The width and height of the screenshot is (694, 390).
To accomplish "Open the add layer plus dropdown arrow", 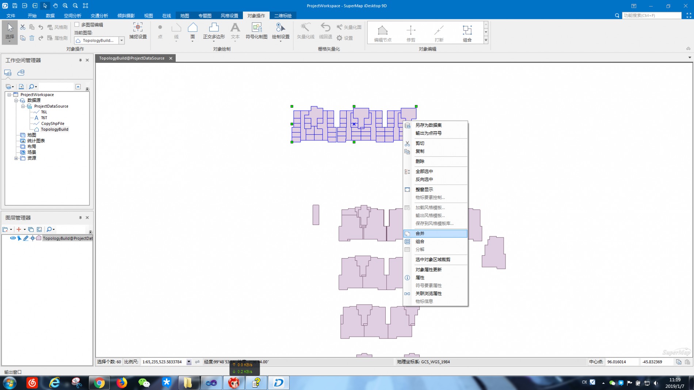I will (x=24, y=229).
